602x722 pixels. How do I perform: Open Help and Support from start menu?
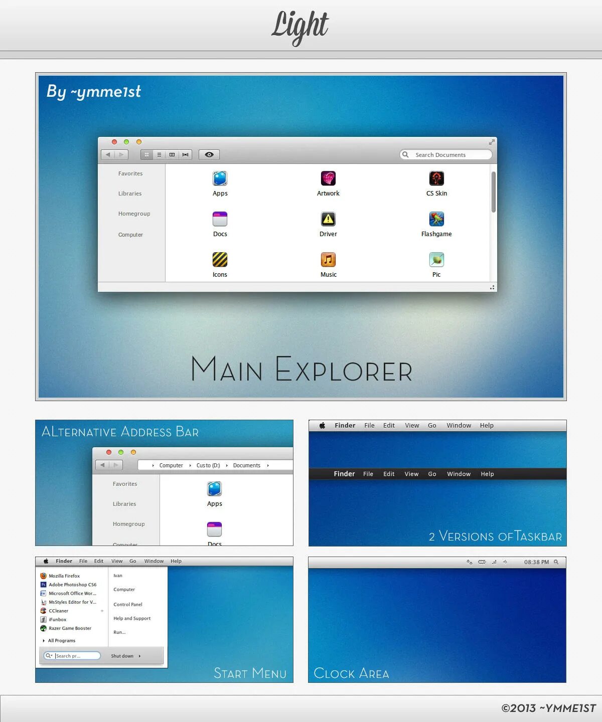coord(132,619)
